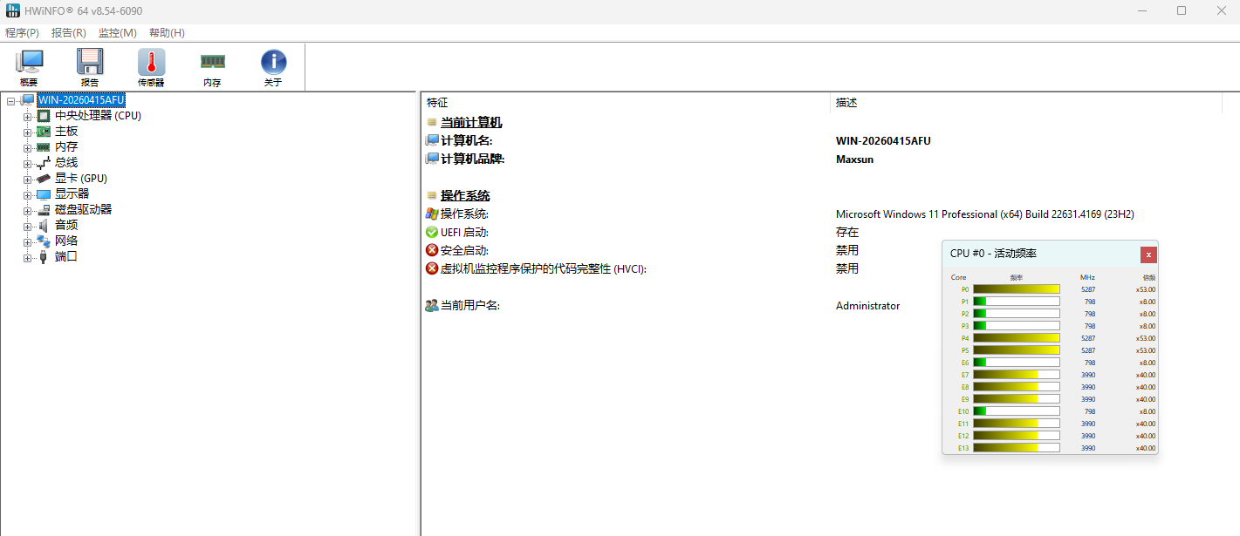Click the monitor icon beside 计算机品牌
The width and height of the screenshot is (1240, 536).
[432, 159]
